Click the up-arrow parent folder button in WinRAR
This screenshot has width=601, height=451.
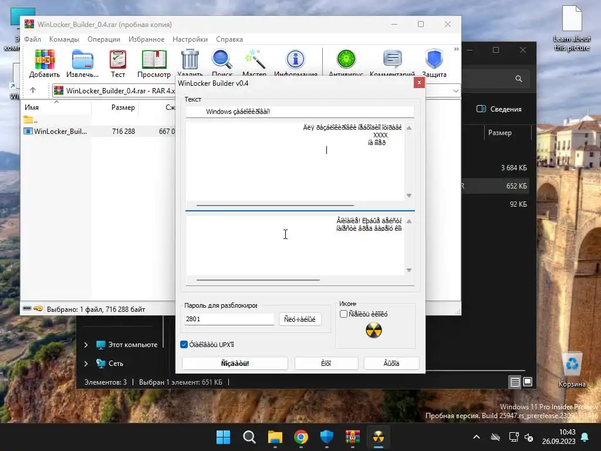click(x=33, y=90)
